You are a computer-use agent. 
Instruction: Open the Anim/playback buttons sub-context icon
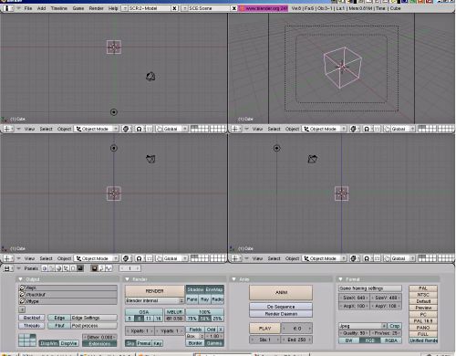[x=101, y=268]
